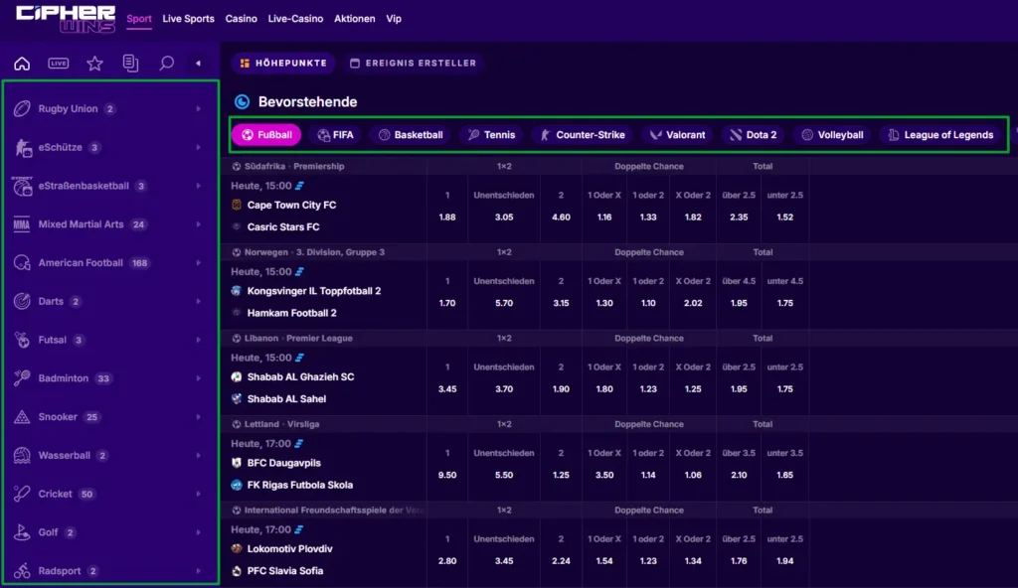
Task: Select unter 4.5 odds 1.75 for Kongsvinger
Action: point(785,303)
